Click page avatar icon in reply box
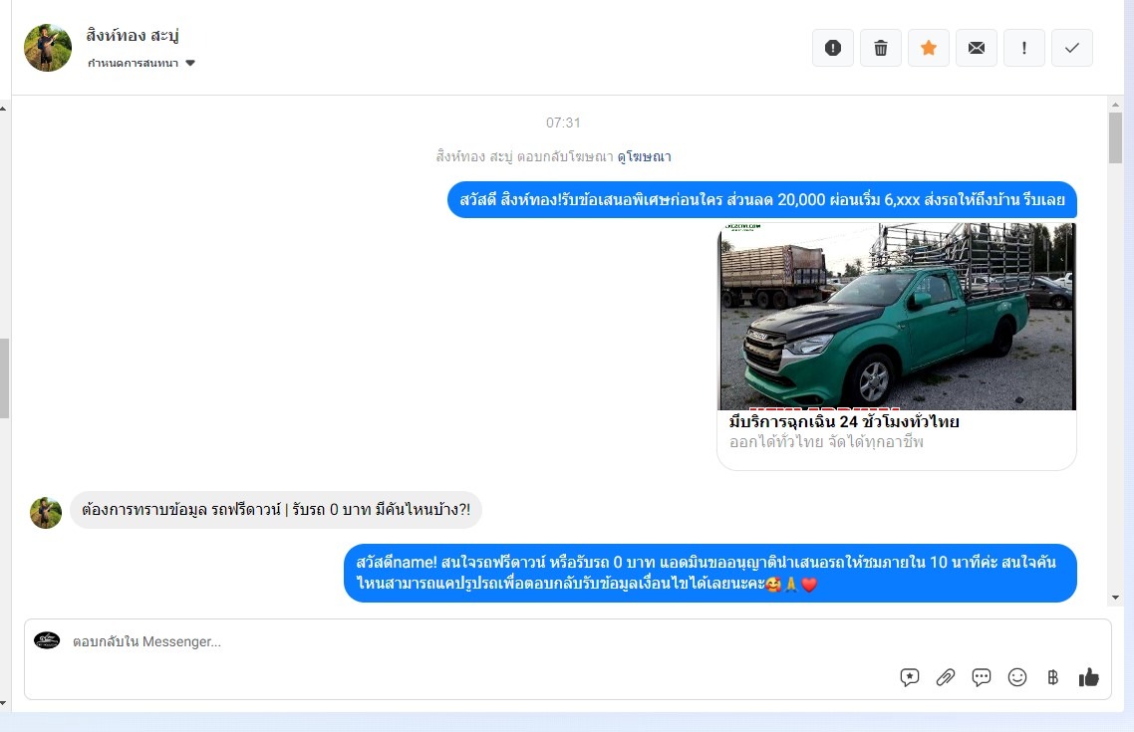The width and height of the screenshot is (1134, 732). [x=47, y=640]
